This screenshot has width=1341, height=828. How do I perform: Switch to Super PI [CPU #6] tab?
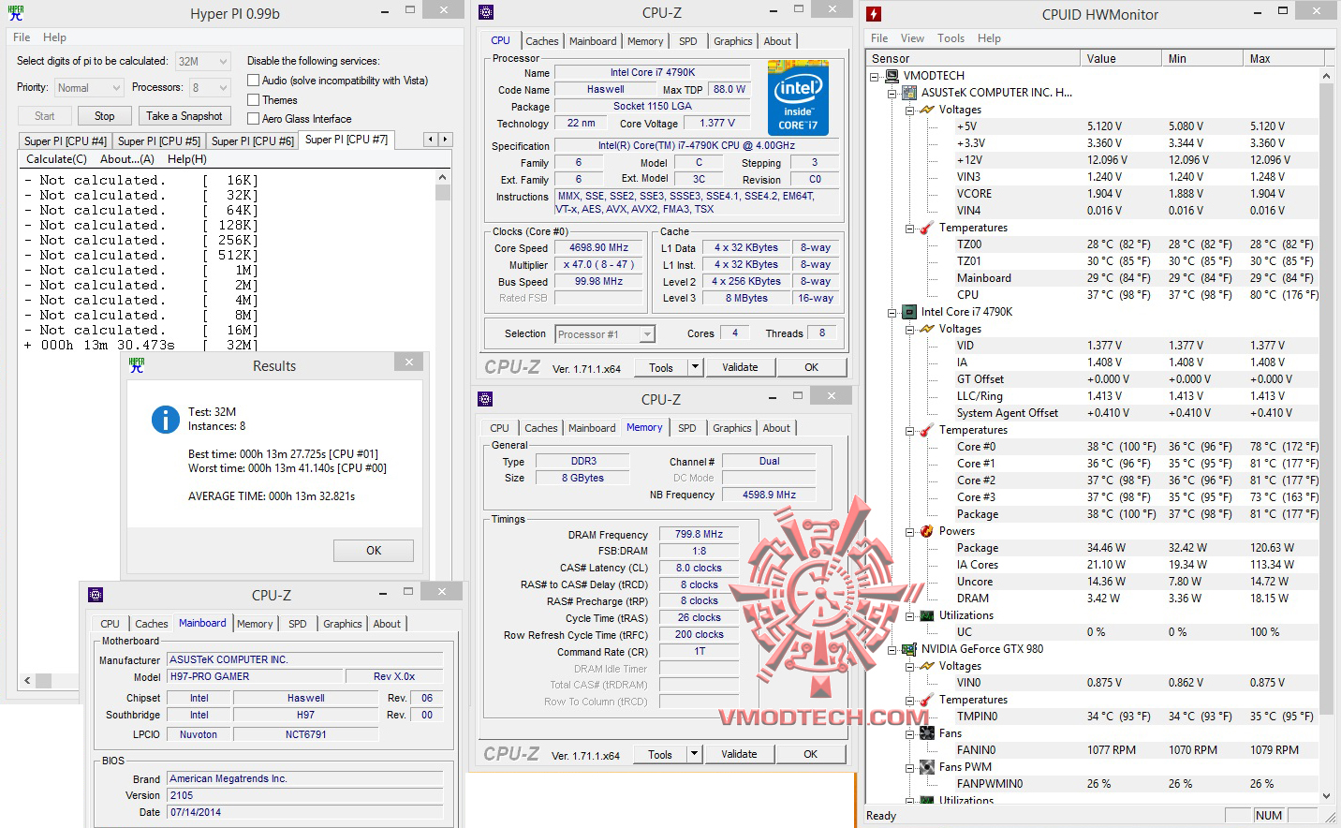[x=253, y=141]
